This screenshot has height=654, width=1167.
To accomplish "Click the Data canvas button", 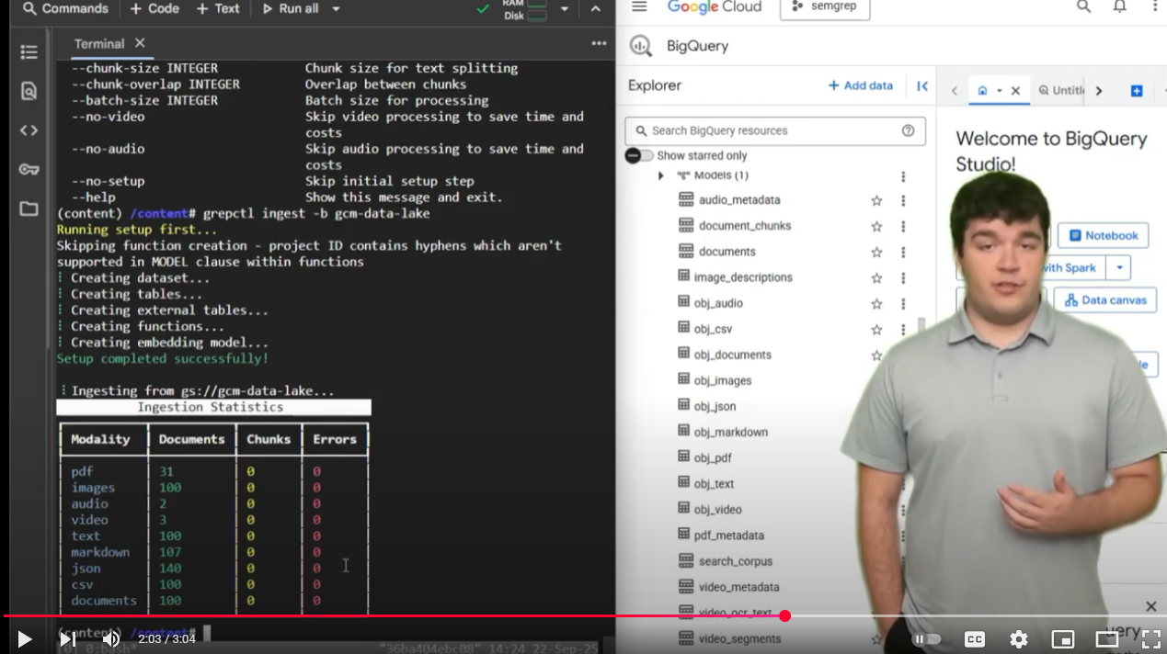I will click(x=1105, y=299).
